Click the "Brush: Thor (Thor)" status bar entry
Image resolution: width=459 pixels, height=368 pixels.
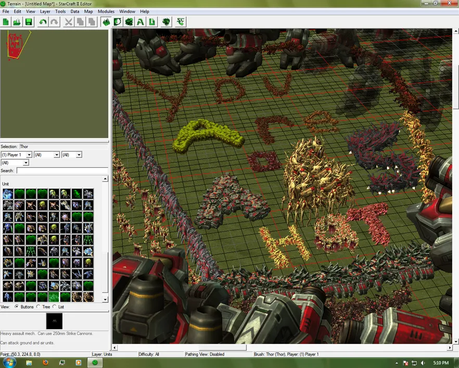(286, 354)
